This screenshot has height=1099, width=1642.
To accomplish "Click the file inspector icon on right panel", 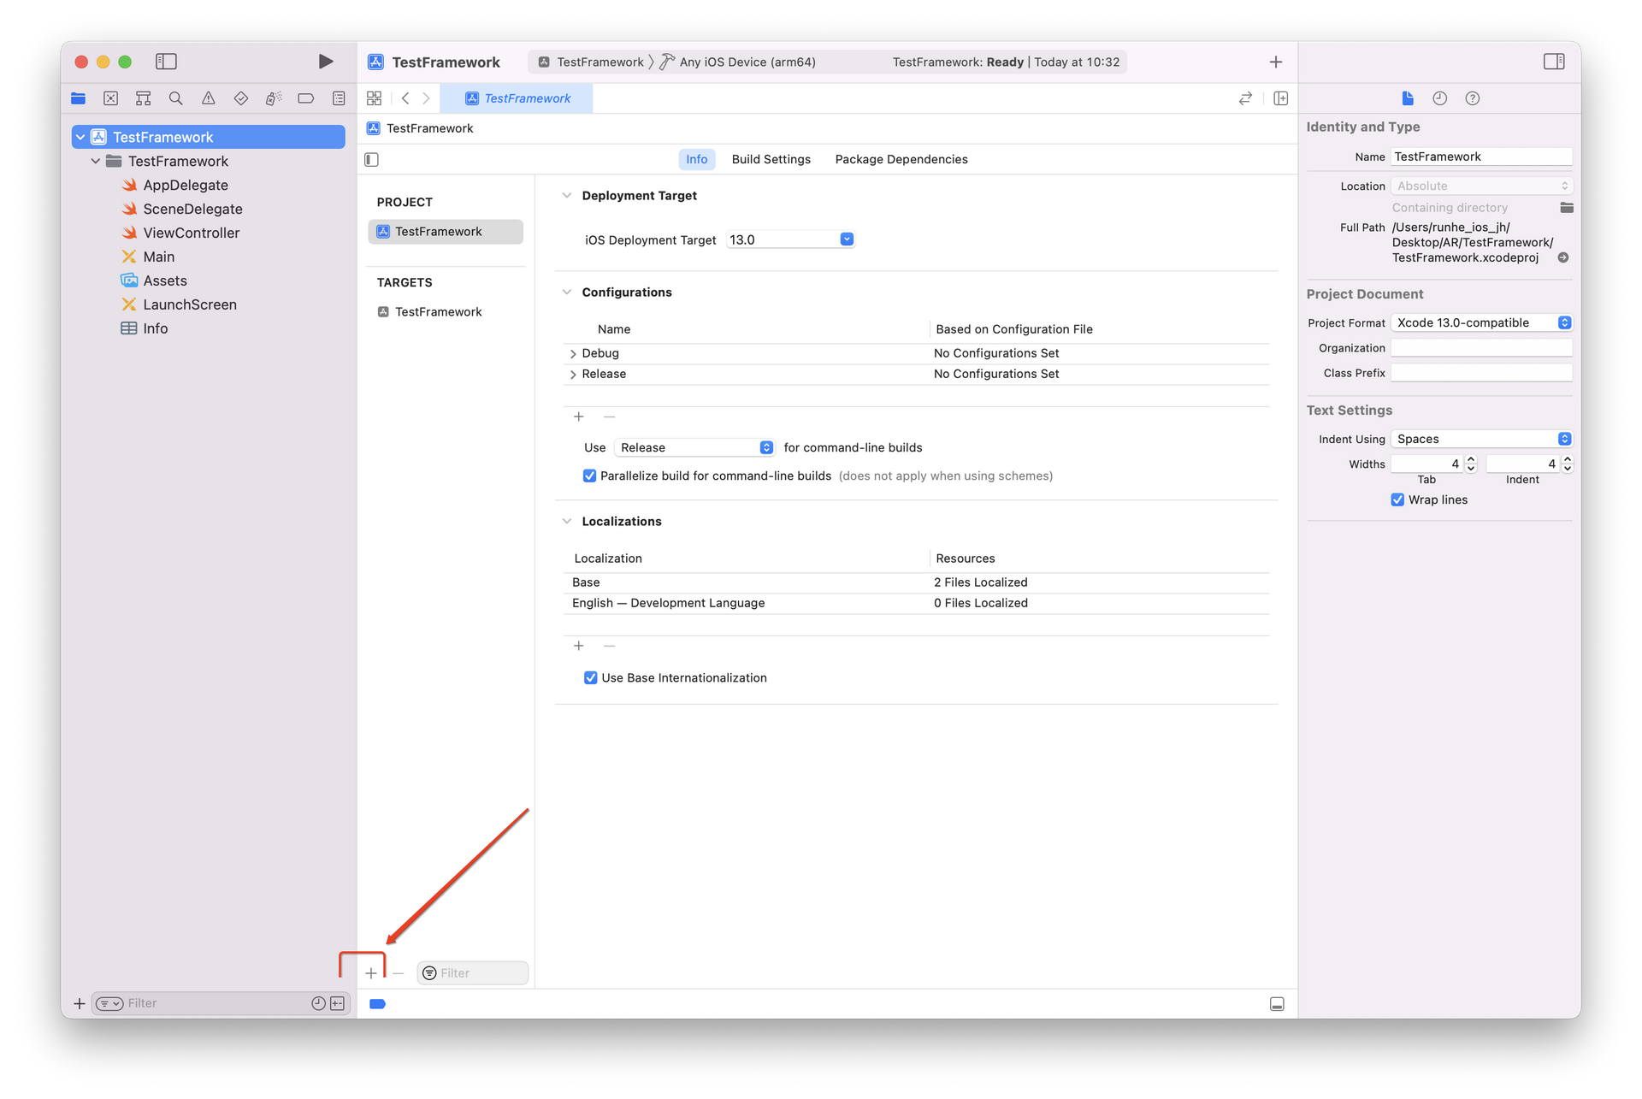I will coord(1408,98).
